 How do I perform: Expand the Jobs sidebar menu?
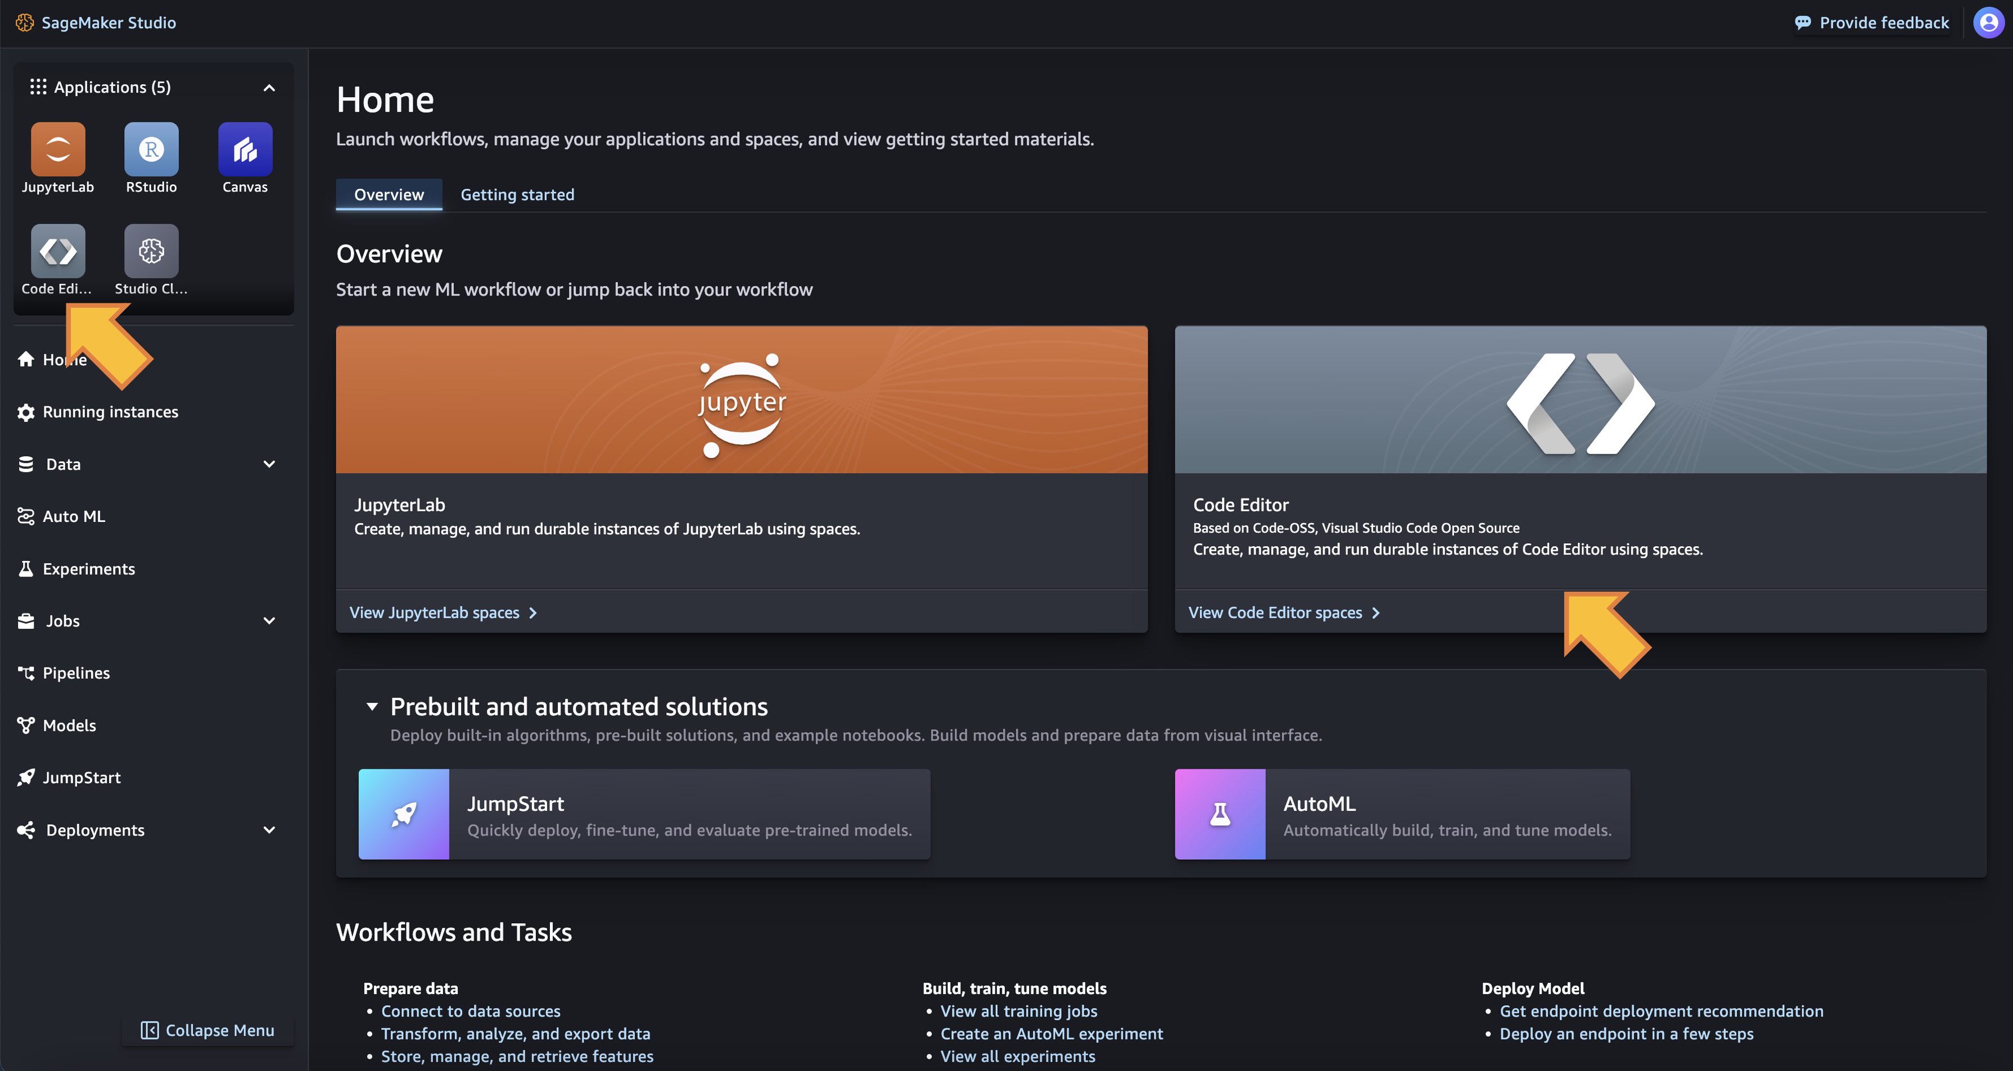[269, 621]
